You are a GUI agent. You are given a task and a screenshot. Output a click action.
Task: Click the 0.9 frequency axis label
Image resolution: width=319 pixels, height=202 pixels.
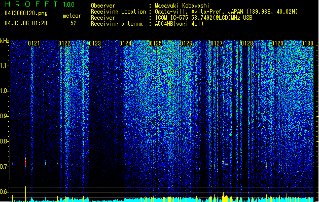5,116
